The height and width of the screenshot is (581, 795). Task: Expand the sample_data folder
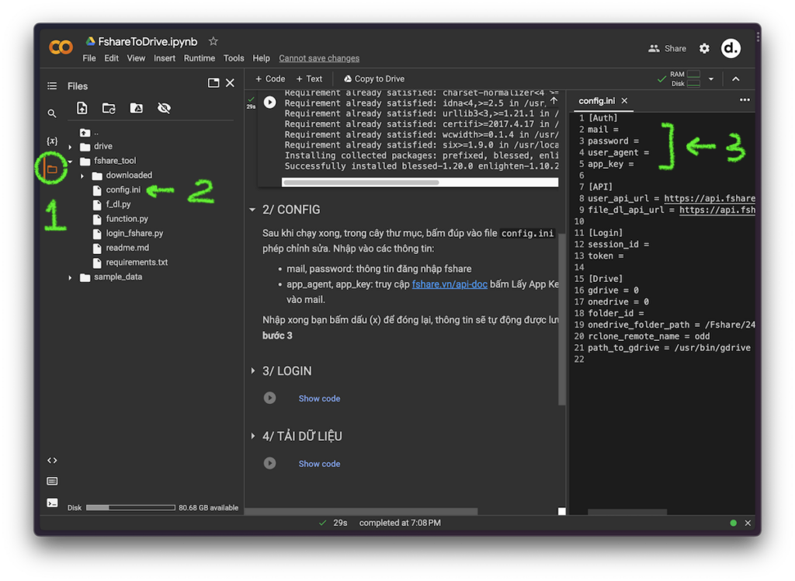point(71,277)
